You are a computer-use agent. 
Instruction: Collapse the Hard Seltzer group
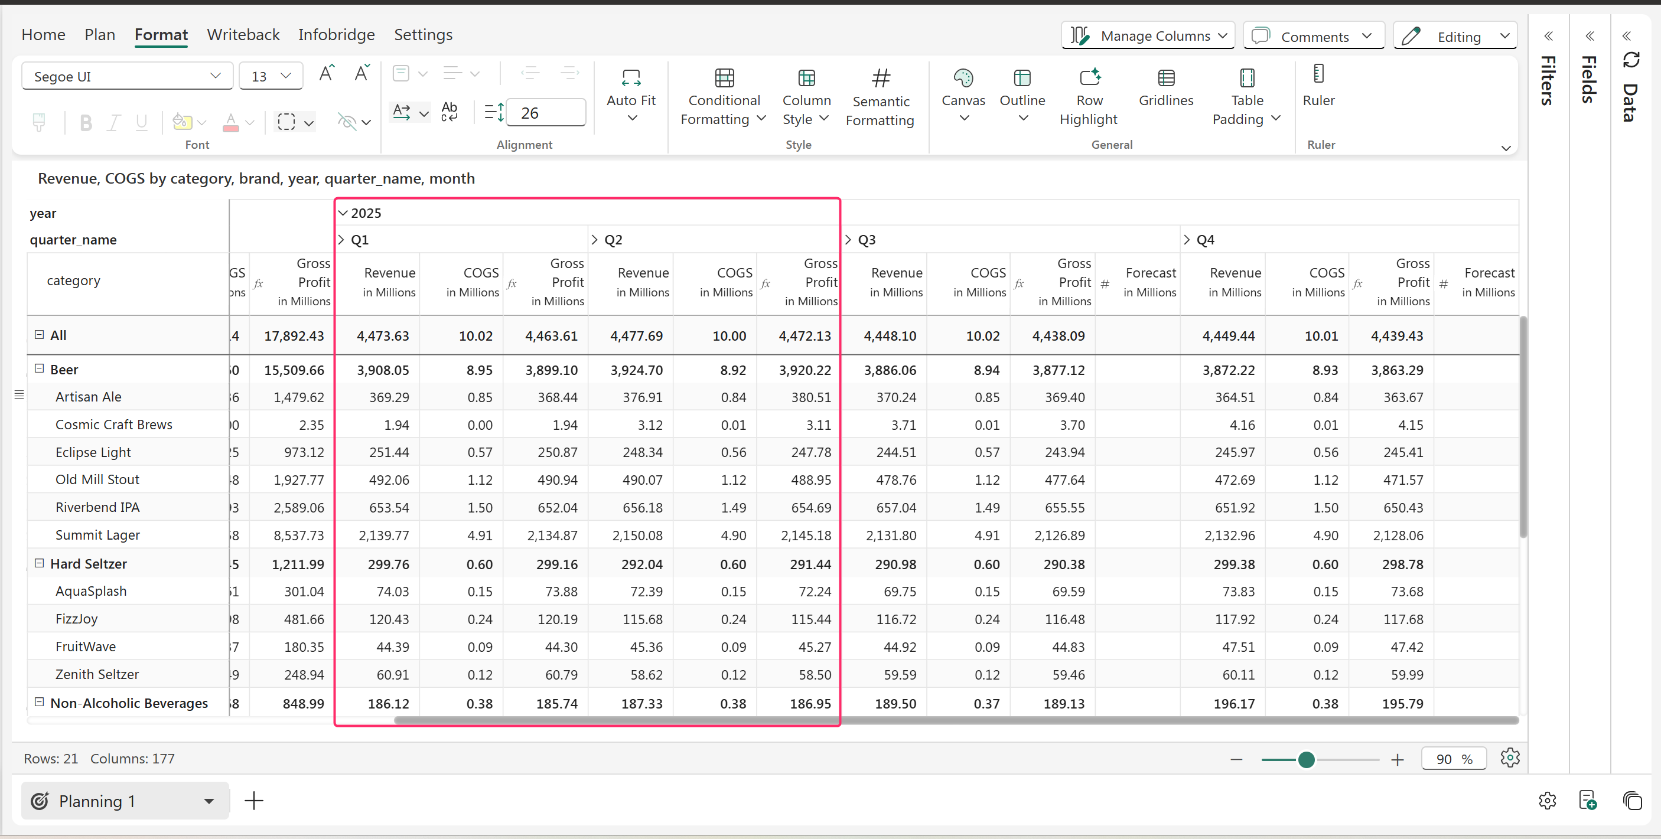pyautogui.click(x=40, y=563)
